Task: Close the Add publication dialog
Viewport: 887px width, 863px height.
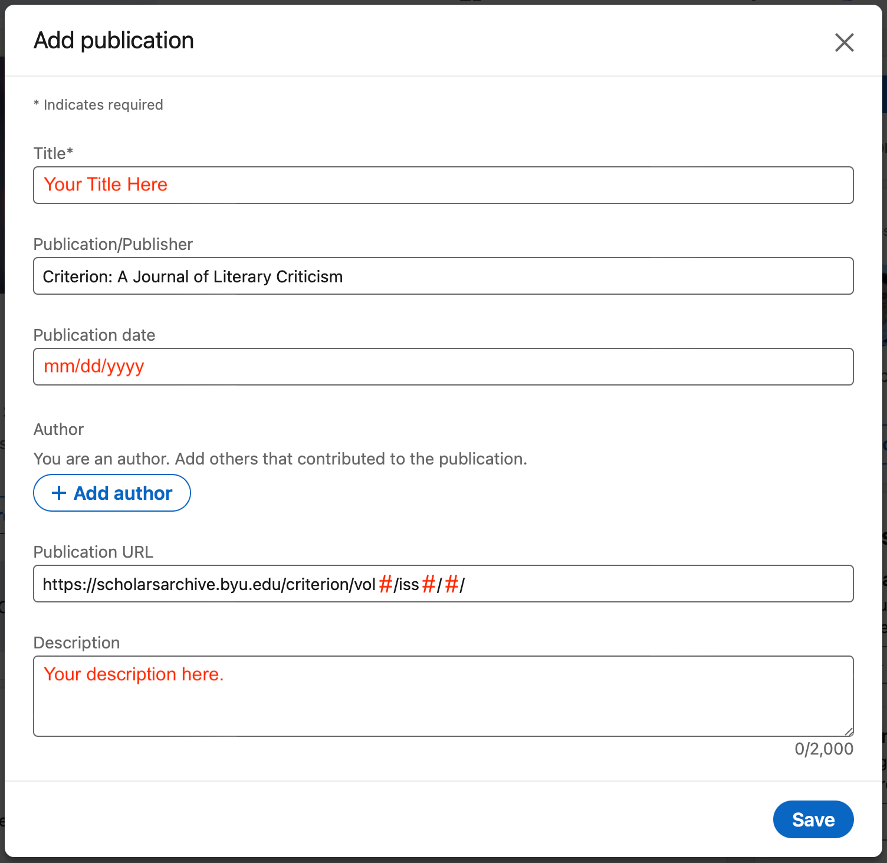Action: pos(844,42)
